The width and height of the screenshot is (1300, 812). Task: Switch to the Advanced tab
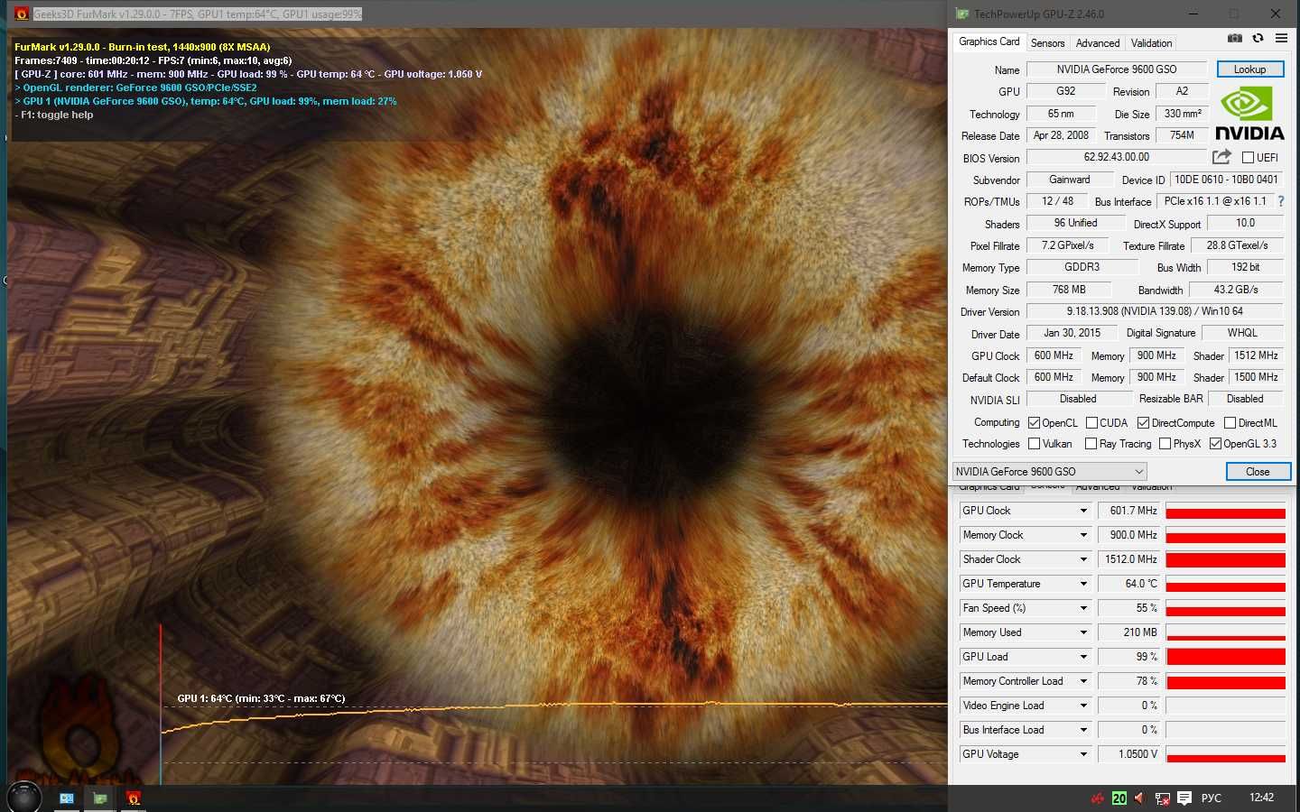click(x=1097, y=43)
